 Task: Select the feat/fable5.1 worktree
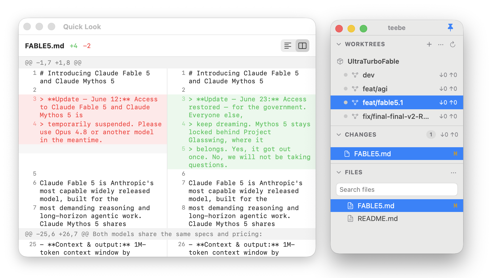coord(397,102)
